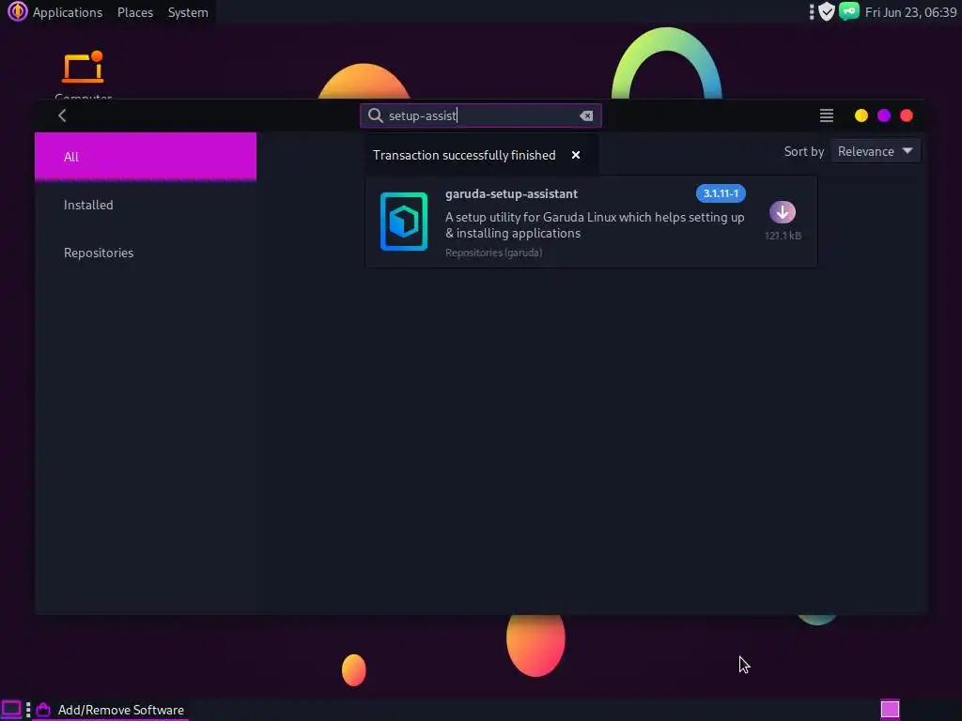Image resolution: width=962 pixels, height=721 pixels.
Task: Click the shopping bag icon in taskbar
Action: coord(43,710)
